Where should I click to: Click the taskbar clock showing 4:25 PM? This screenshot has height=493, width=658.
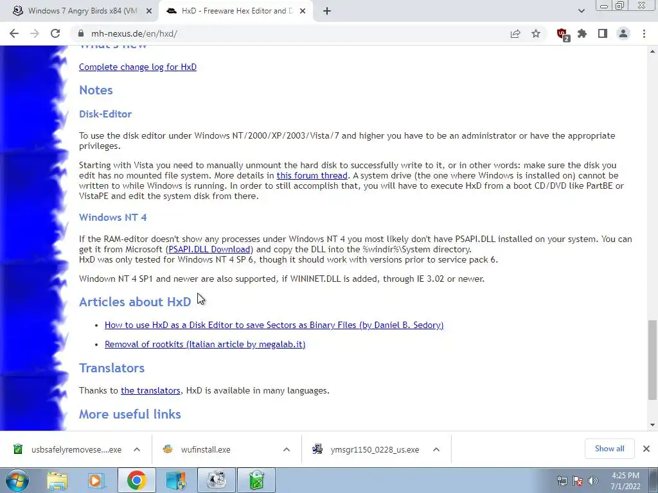tap(625, 481)
